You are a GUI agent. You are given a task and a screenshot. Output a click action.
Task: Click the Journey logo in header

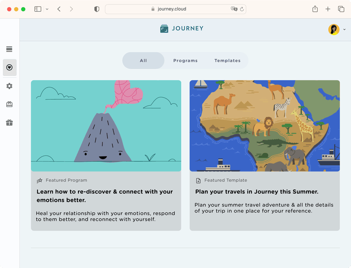click(x=182, y=29)
